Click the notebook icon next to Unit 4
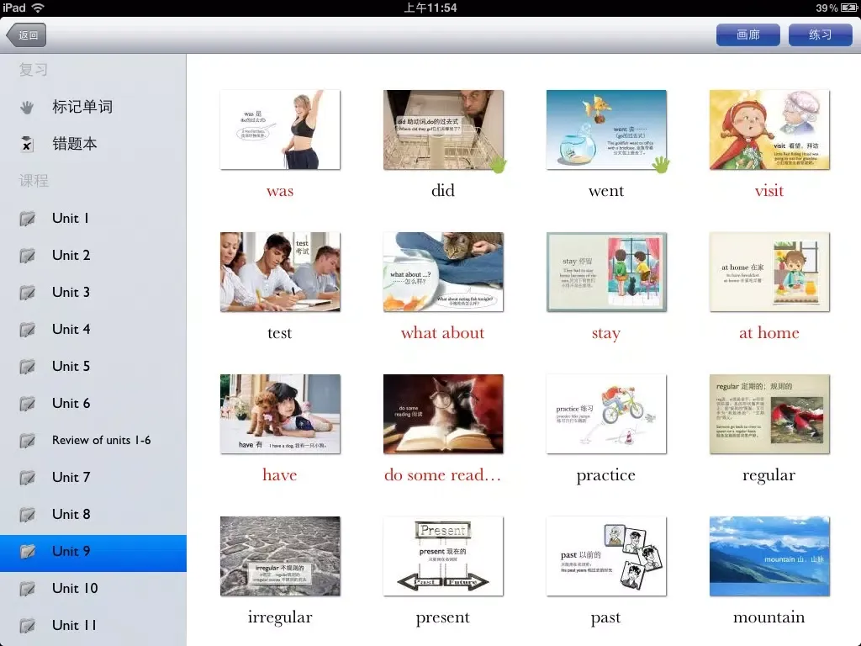This screenshot has height=646, width=861. [x=27, y=330]
